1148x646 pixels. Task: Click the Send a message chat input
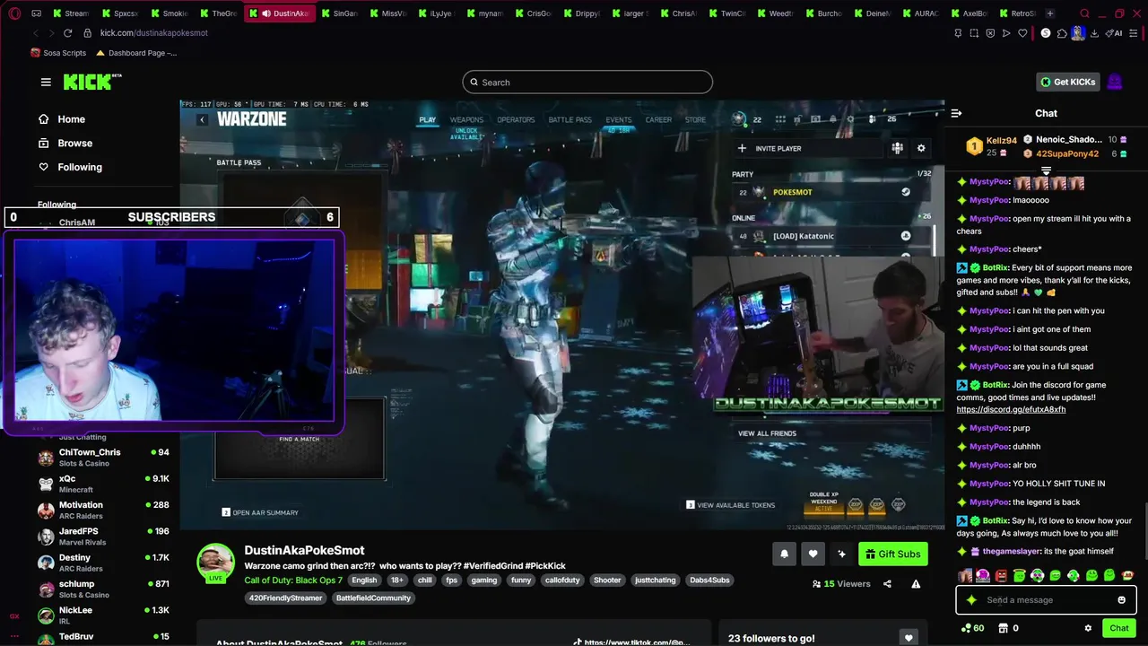tap(1046, 600)
